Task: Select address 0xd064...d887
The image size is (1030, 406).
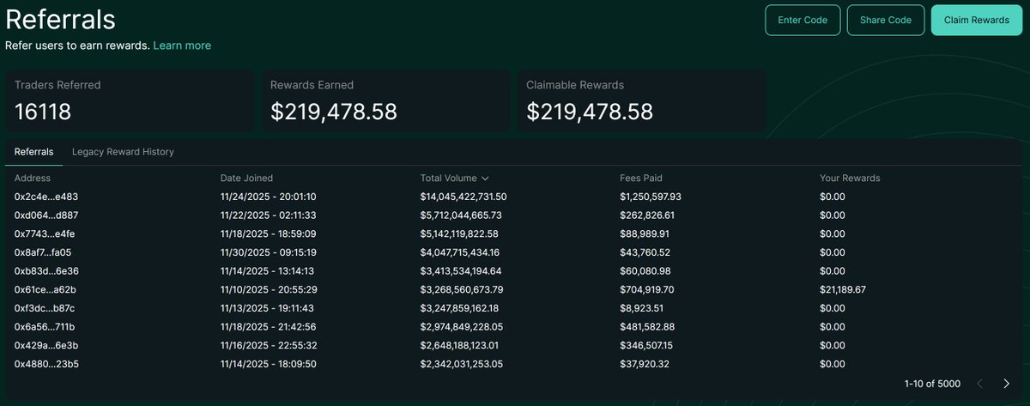Action: point(46,215)
